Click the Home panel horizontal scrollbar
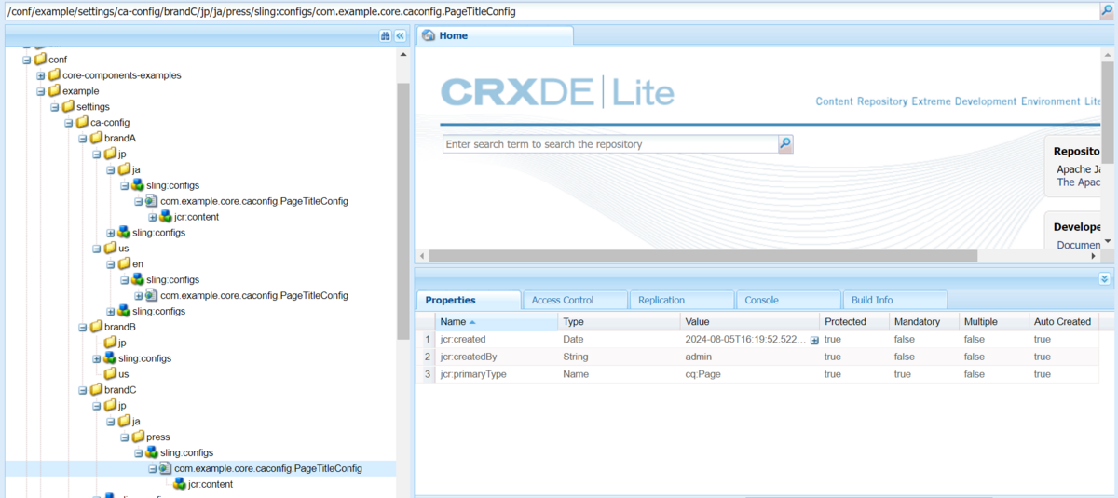The height and width of the screenshot is (498, 1118). tap(703, 256)
